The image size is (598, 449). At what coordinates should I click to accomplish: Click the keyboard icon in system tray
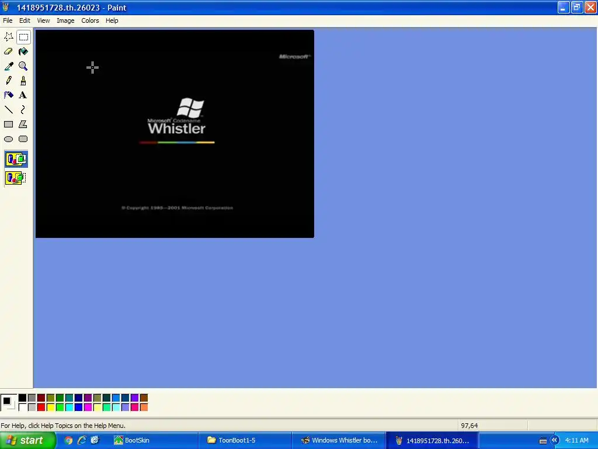tap(543, 441)
